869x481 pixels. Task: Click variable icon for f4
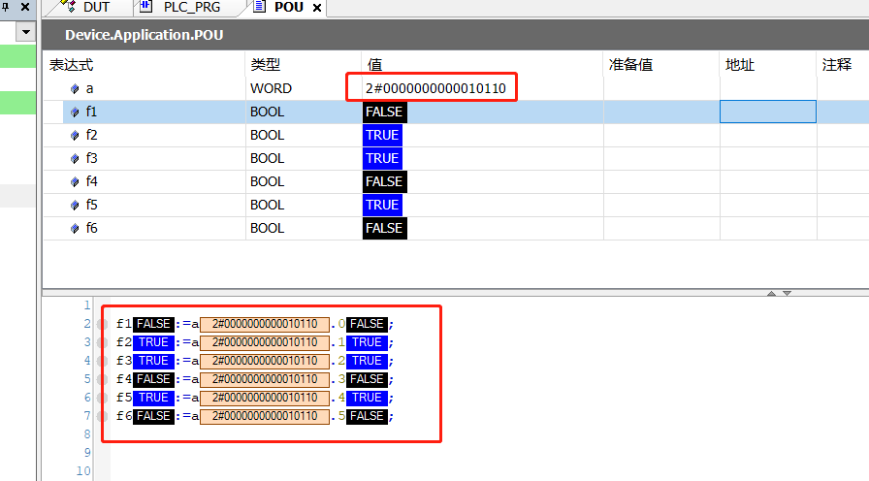75,181
